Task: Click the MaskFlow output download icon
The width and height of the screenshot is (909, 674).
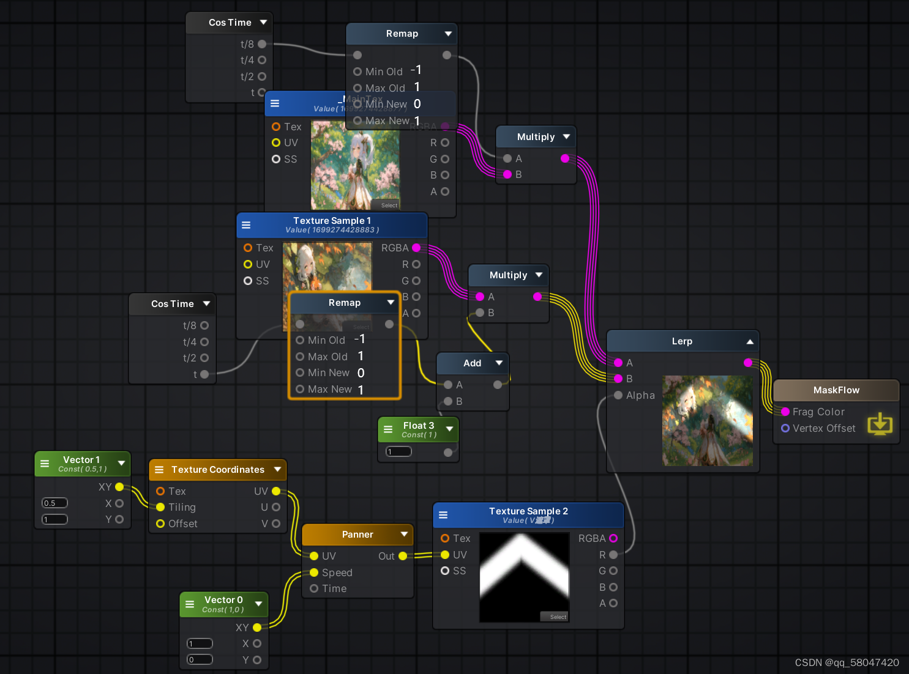Action: coord(880,423)
